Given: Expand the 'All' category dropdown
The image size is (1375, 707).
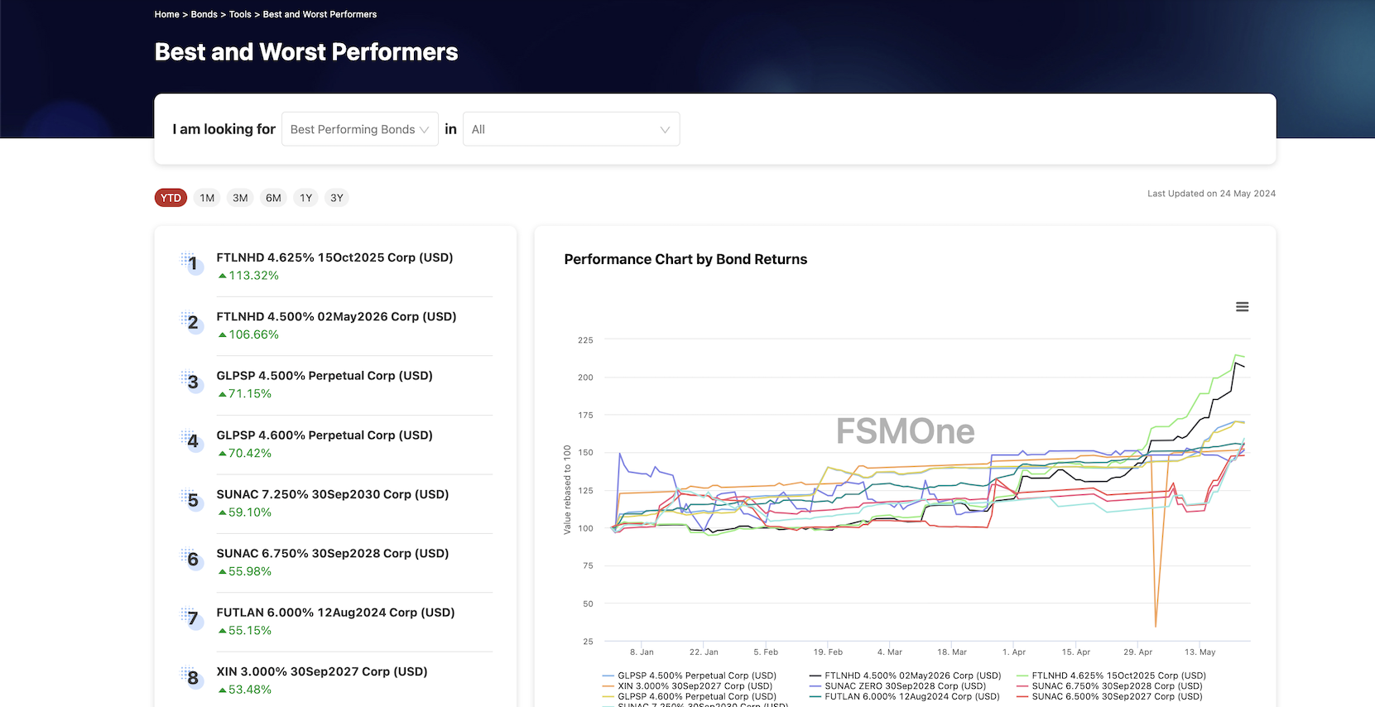Looking at the screenshot, I should (x=571, y=129).
